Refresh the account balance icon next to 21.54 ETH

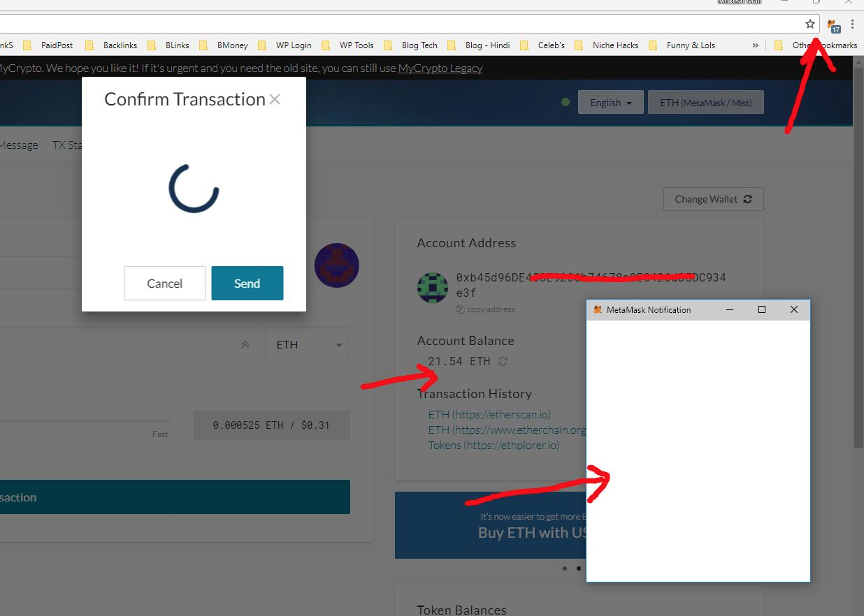503,361
